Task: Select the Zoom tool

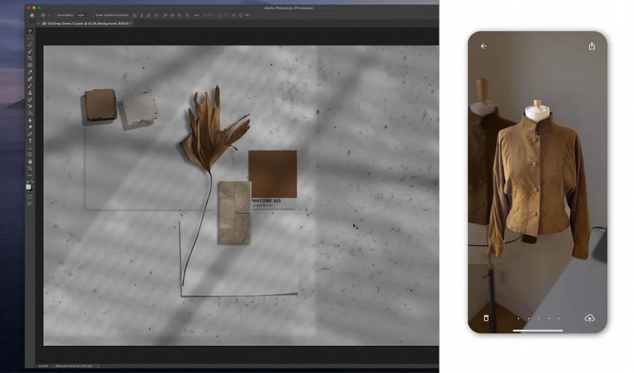Action: pos(30,168)
